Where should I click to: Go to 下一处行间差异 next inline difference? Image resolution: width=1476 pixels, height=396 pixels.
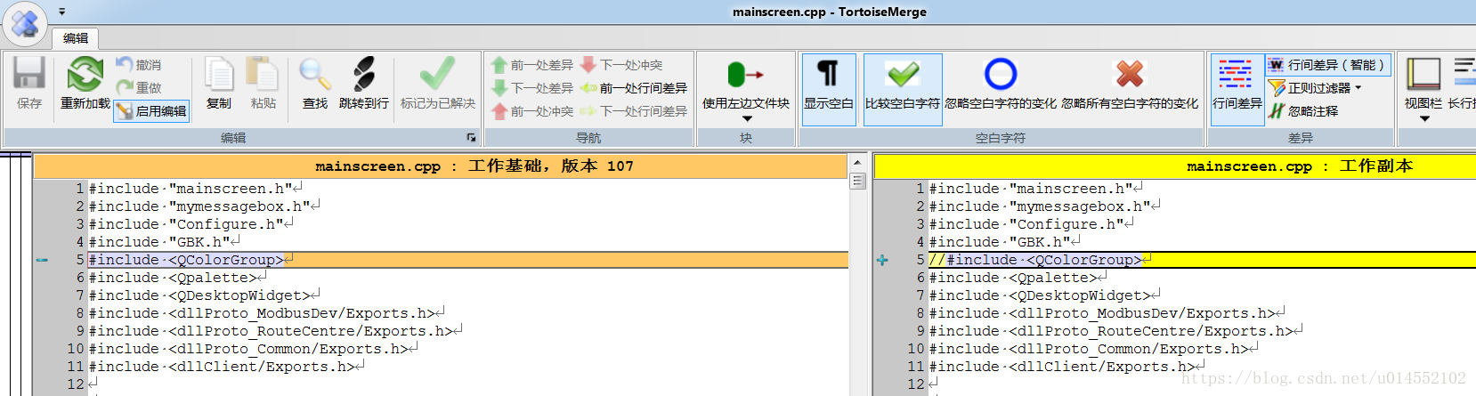point(634,111)
